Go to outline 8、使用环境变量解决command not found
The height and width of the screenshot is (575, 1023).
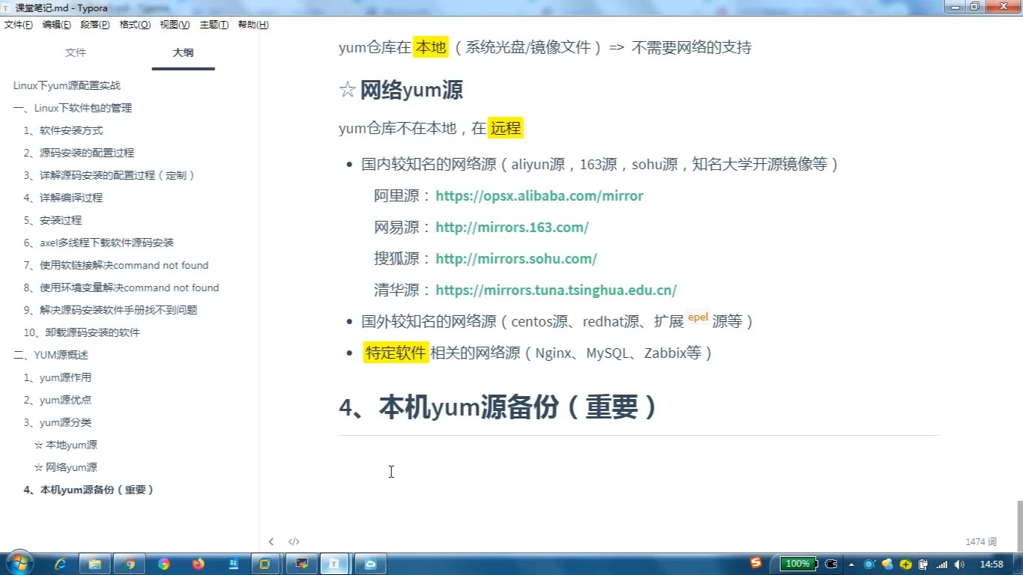pos(121,287)
